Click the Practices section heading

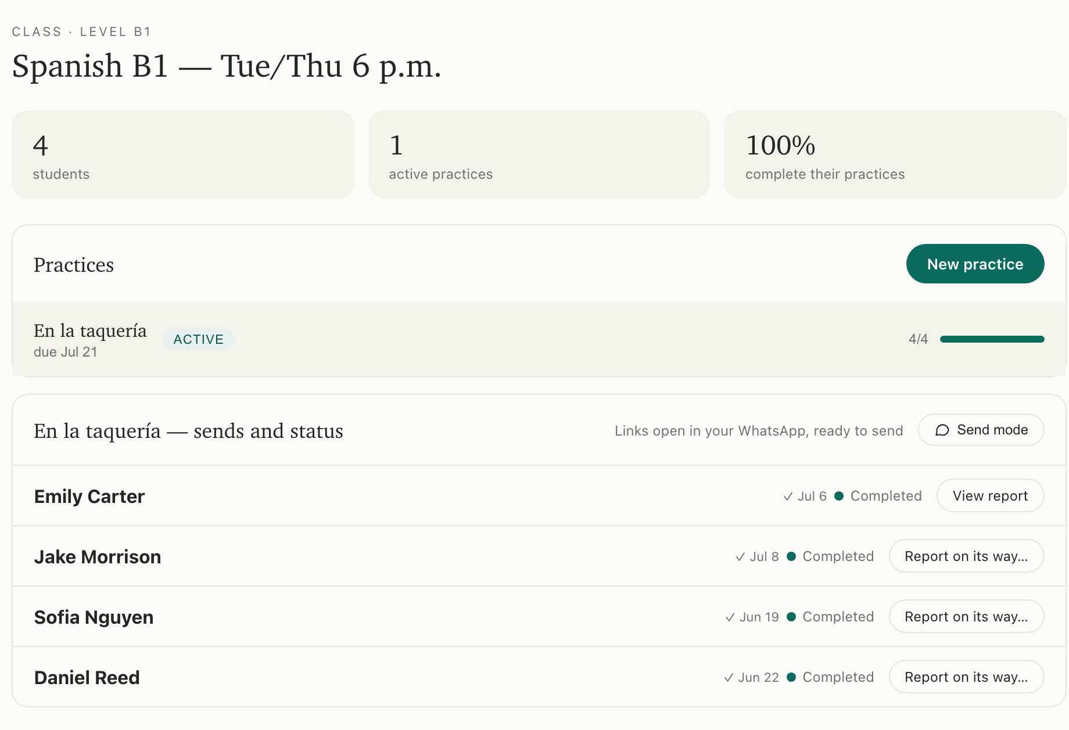[x=74, y=265]
